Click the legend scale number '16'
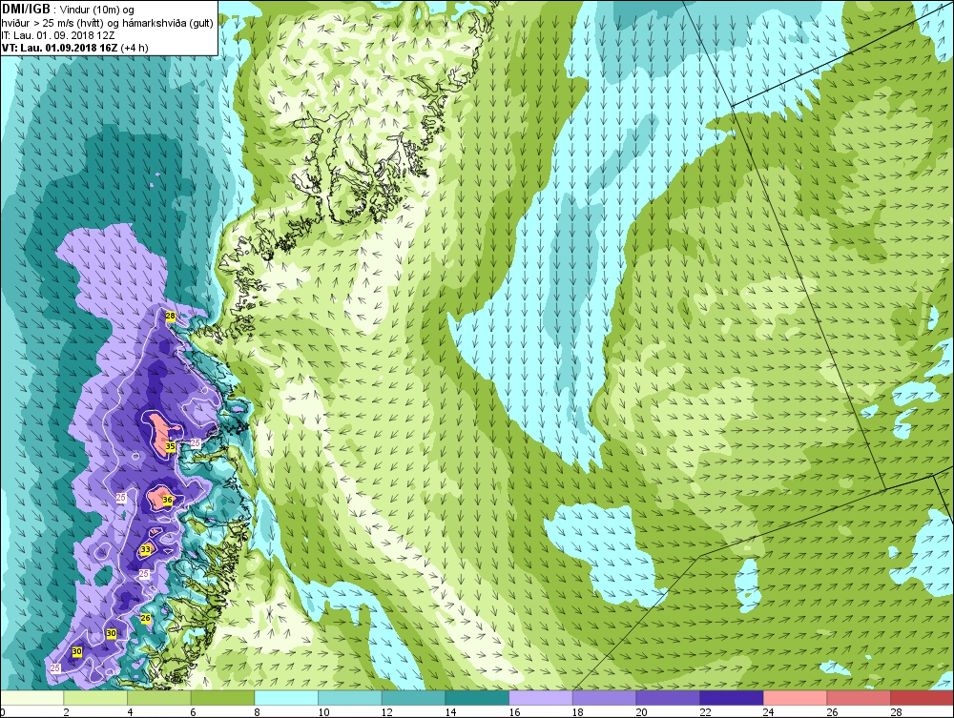Image resolution: width=954 pixels, height=718 pixels. pyautogui.click(x=515, y=712)
